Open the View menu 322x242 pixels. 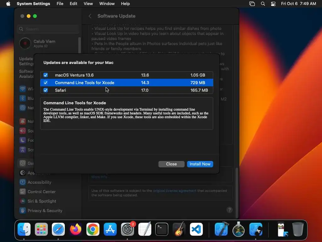[88, 4]
